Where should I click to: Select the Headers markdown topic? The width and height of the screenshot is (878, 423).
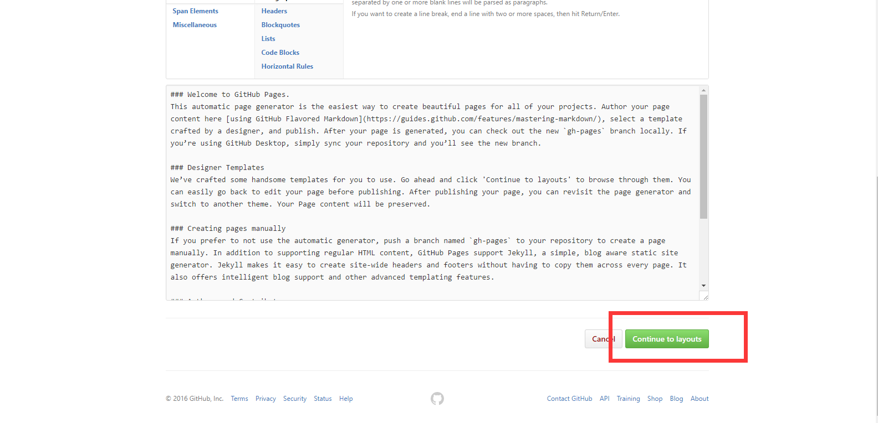pyautogui.click(x=274, y=11)
